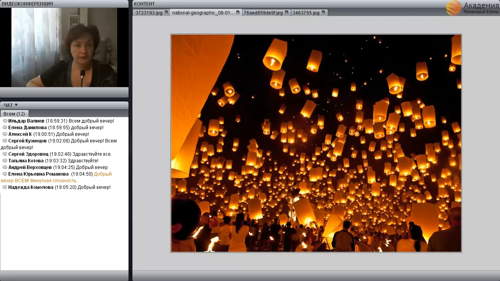The width and height of the screenshot is (500, 281).
Task: Click the presenter's webcam video feed
Action: [64, 47]
